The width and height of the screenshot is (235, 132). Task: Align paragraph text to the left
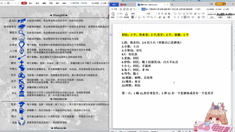point(175,17)
